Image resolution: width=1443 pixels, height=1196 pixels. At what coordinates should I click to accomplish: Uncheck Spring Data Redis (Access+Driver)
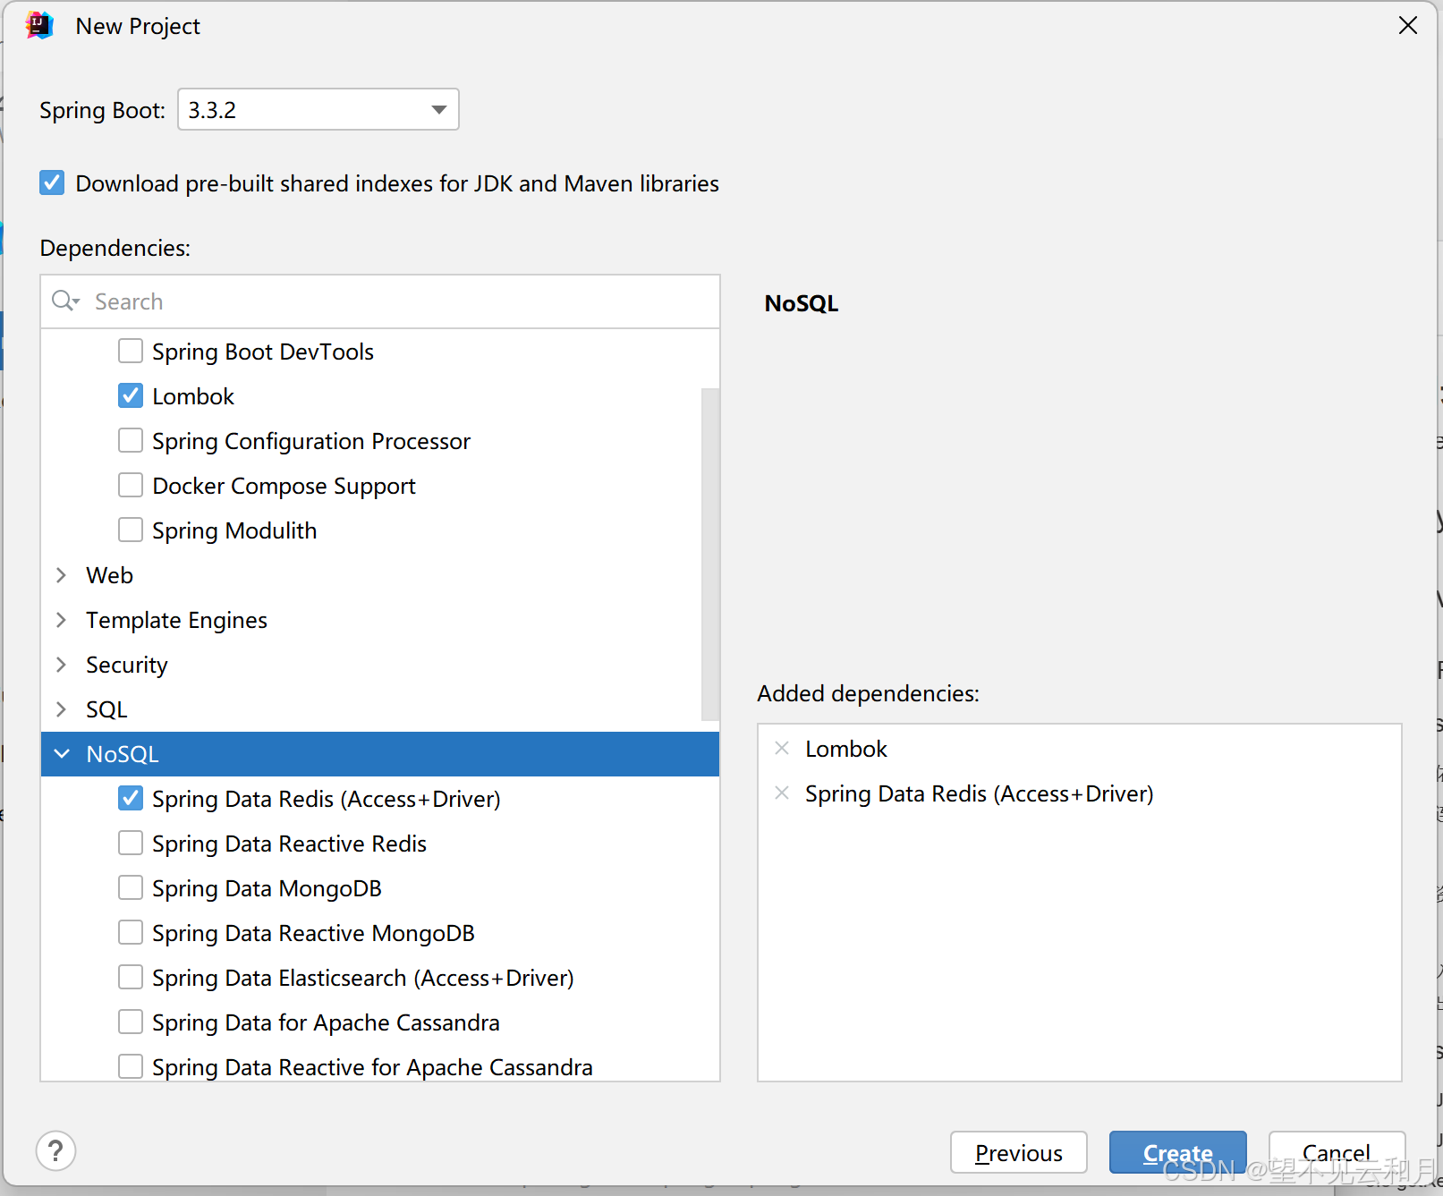tap(131, 798)
